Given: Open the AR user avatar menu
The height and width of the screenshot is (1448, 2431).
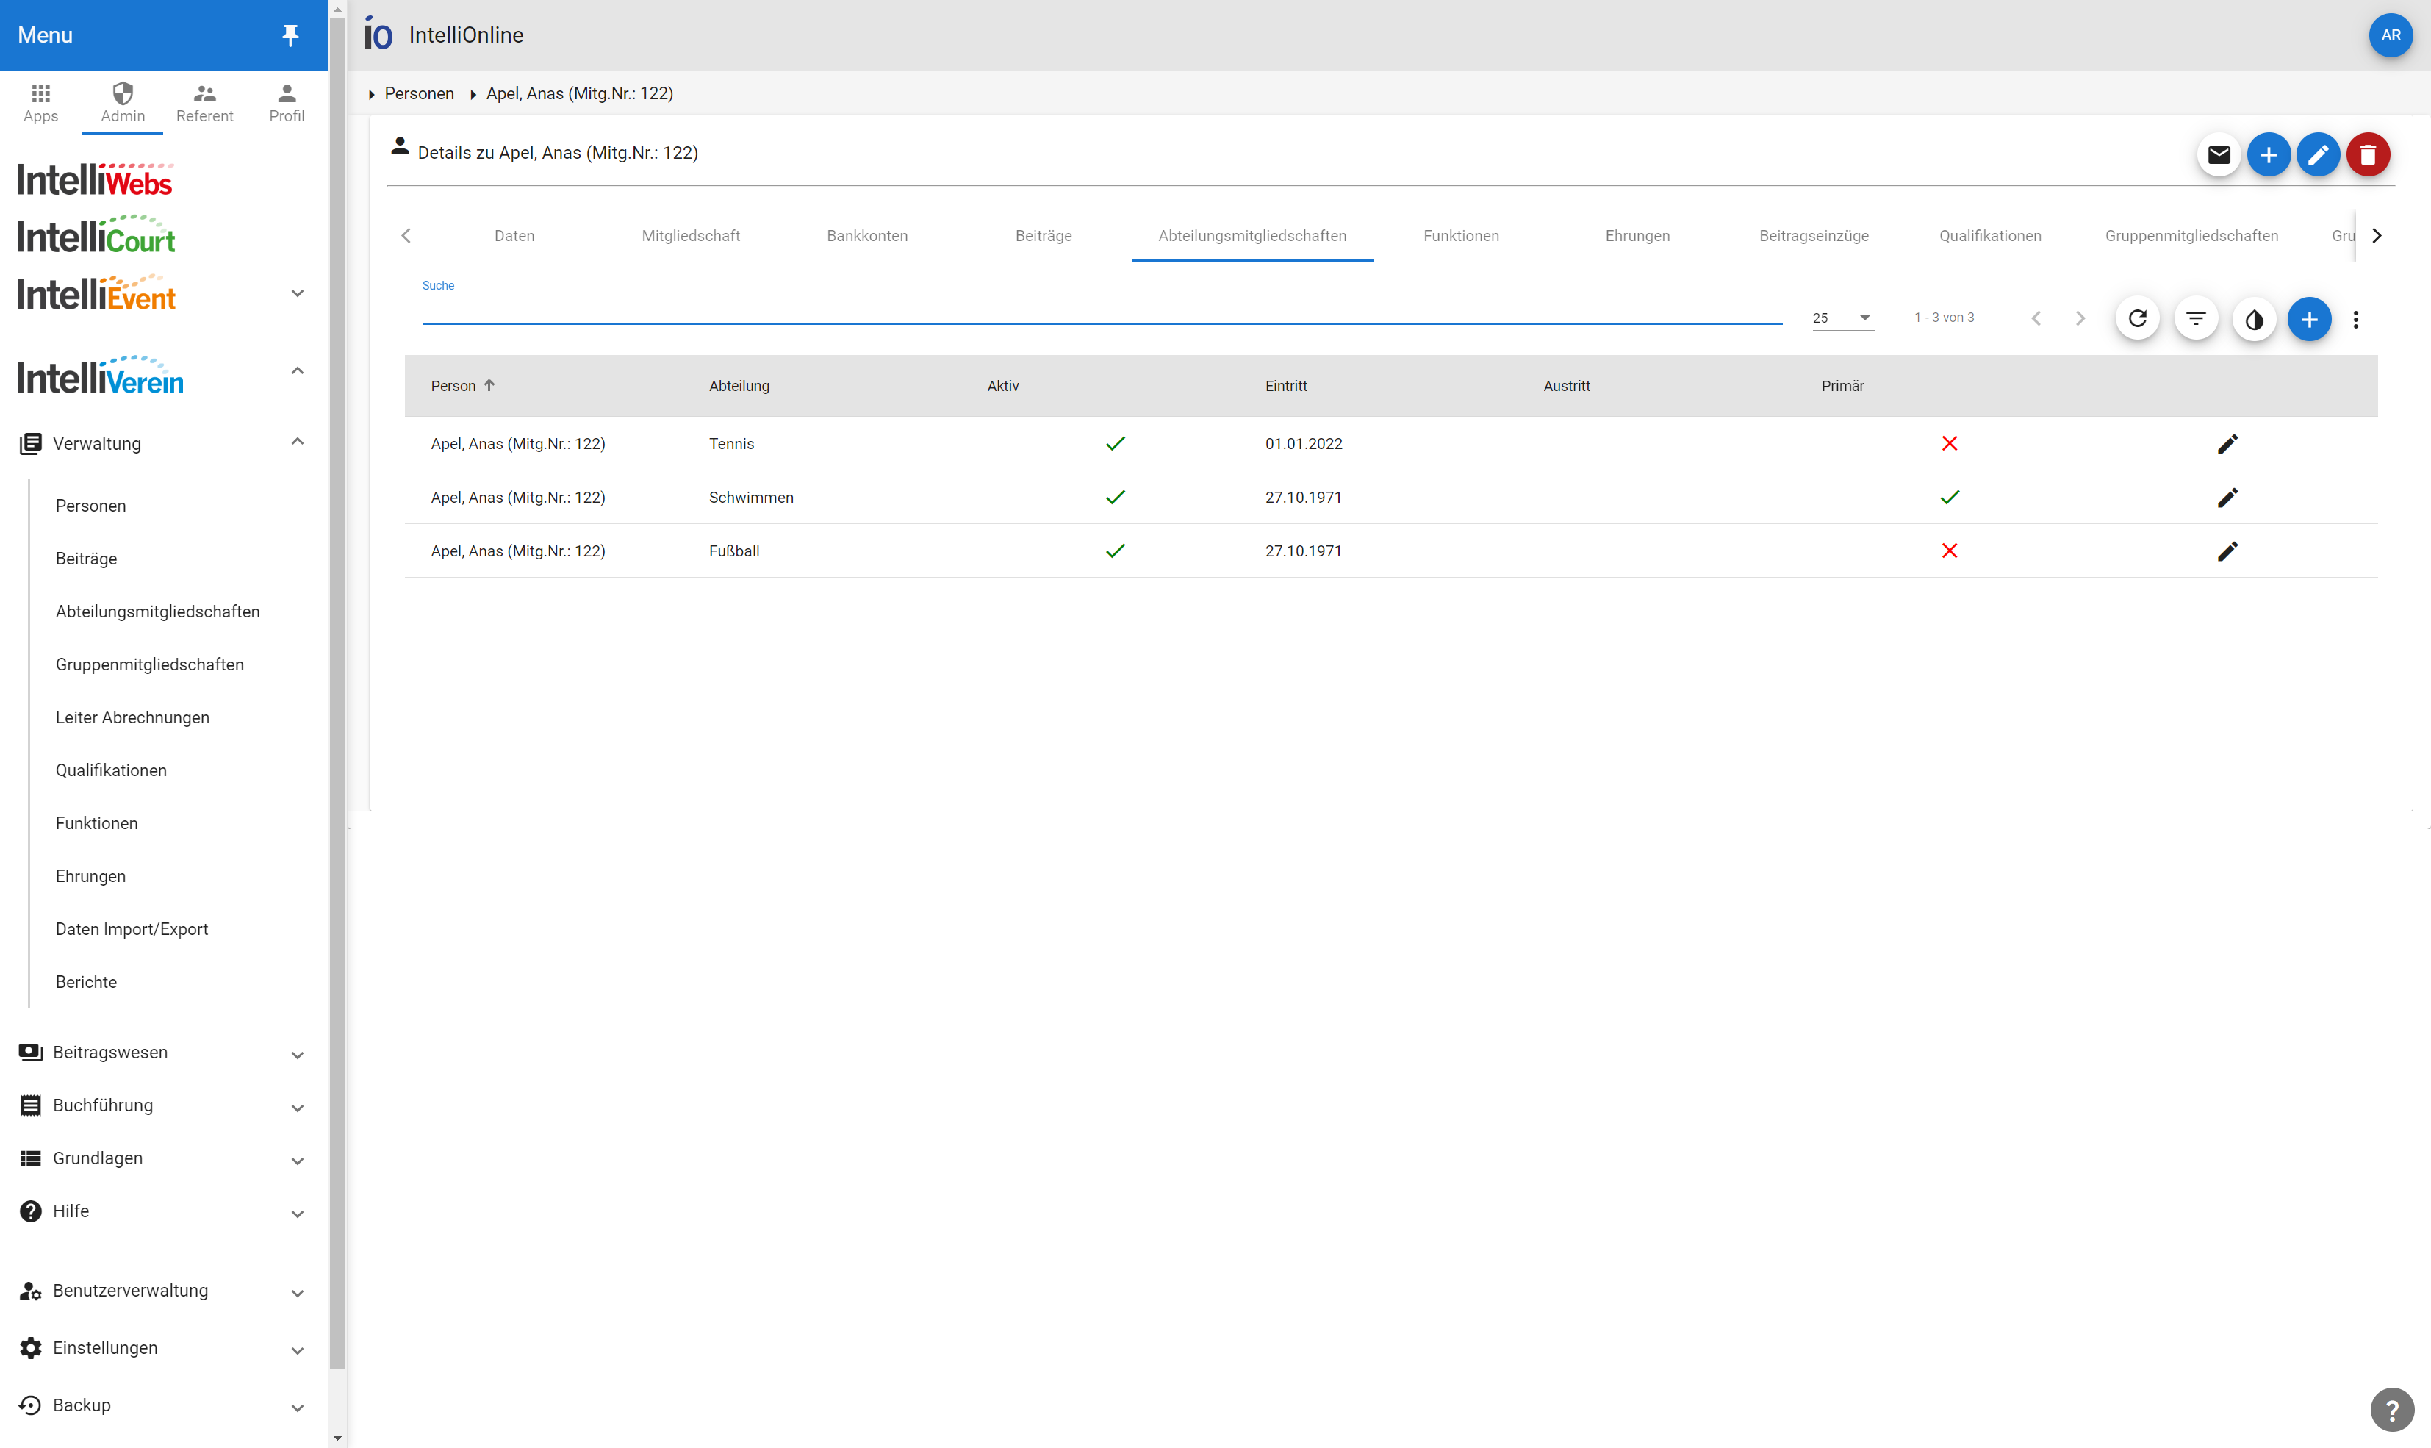Looking at the screenshot, I should point(2390,35).
